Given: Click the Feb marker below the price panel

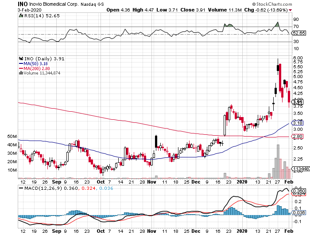Looking at the screenshot, I should pyautogui.click(x=289, y=182).
